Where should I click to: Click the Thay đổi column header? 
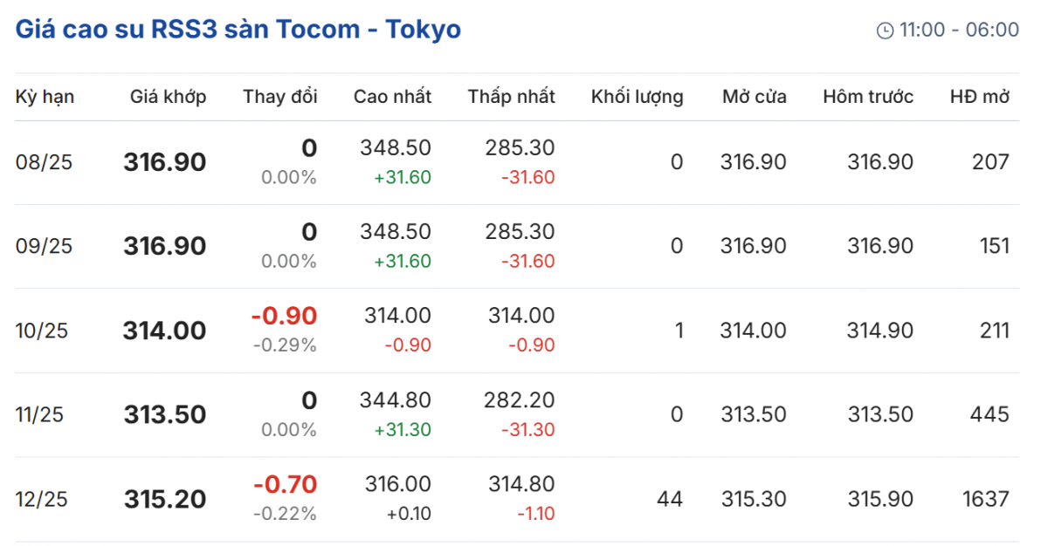(279, 97)
